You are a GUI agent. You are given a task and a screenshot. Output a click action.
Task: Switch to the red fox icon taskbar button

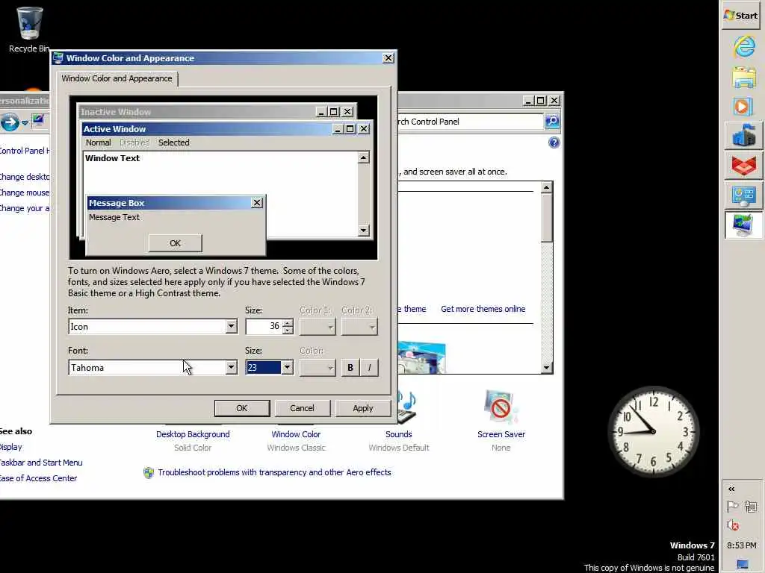pos(743,165)
